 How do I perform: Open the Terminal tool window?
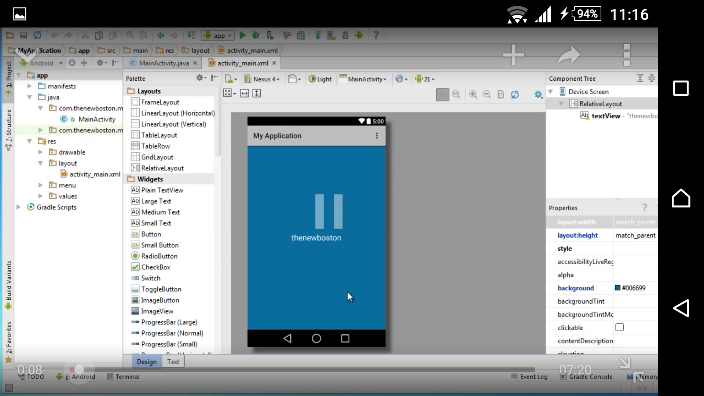[x=123, y=377]
